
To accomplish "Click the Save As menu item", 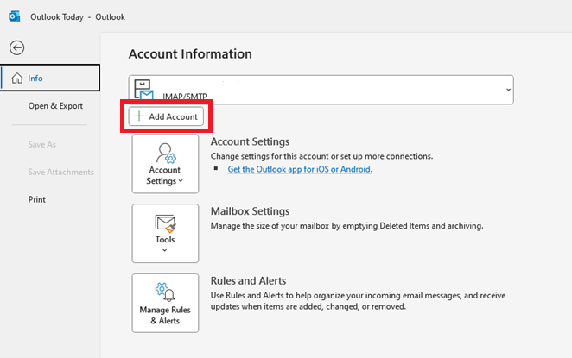I will pyautogui.click(x=42, y=144).
